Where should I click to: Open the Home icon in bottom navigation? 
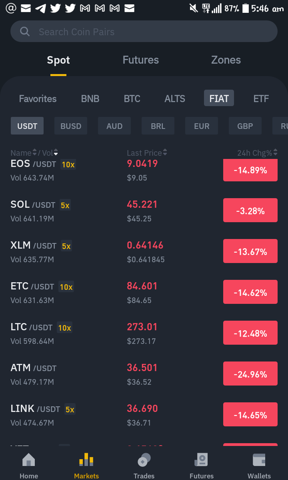click(x=29, y=460)
